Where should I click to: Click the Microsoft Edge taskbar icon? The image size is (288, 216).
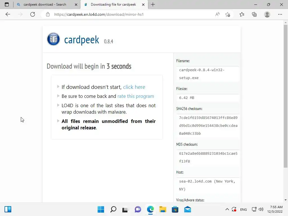(x=150, y=209)
